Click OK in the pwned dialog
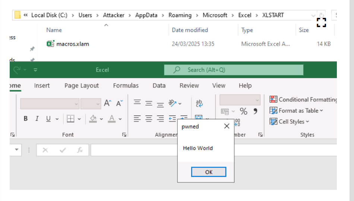Viewport: 354px width, 201px height. [x=209, y=172]
